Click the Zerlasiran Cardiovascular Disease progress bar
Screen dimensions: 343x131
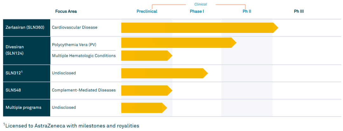(199, 28)
